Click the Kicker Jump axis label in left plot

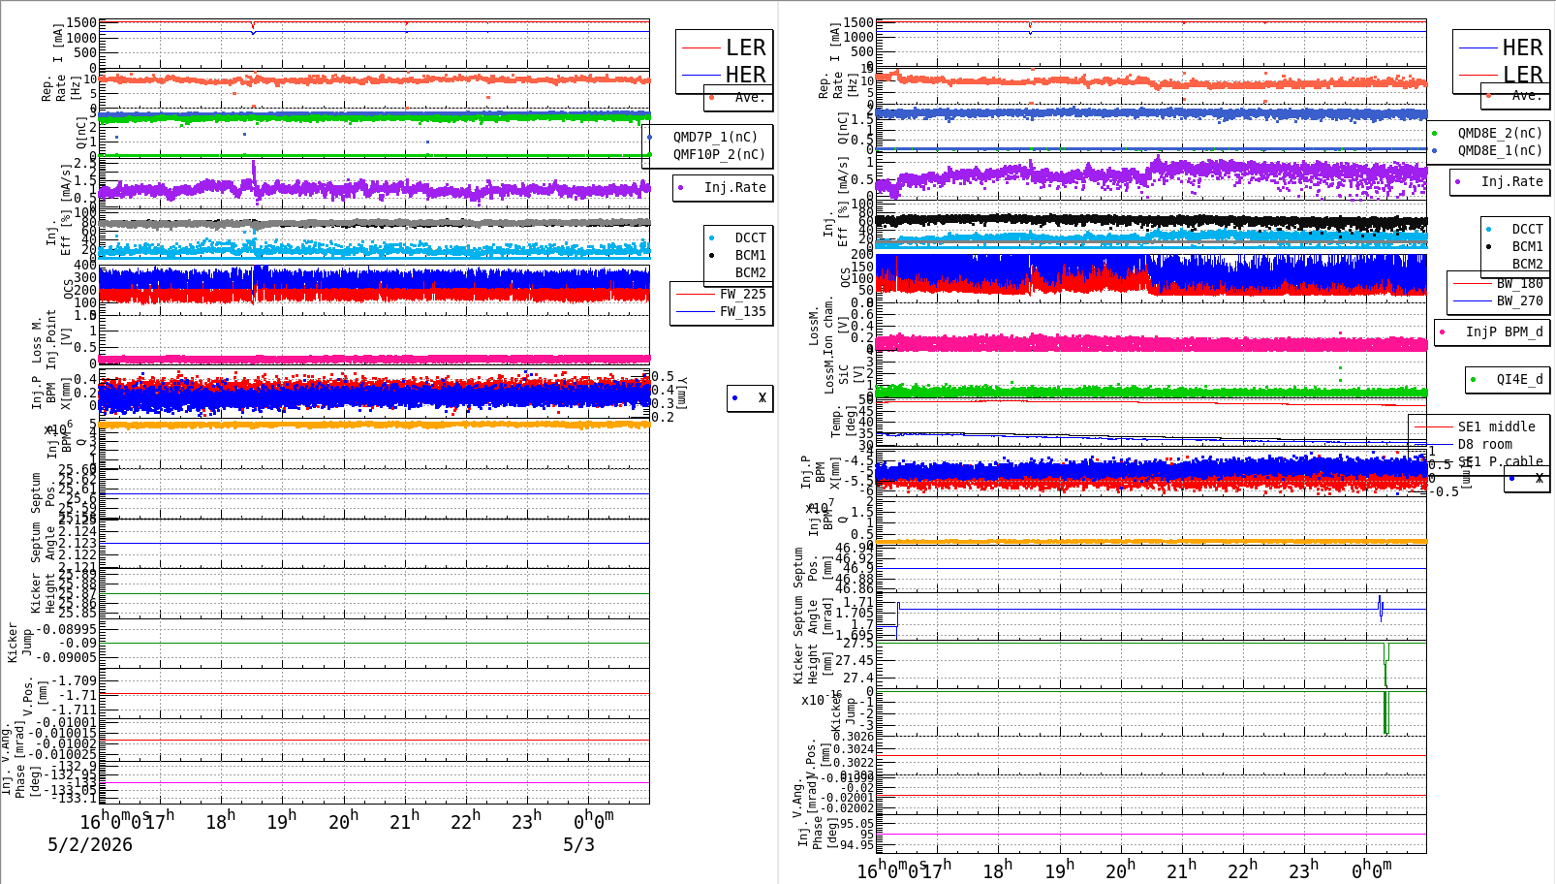pyautogui.click(x=19, y=643)
